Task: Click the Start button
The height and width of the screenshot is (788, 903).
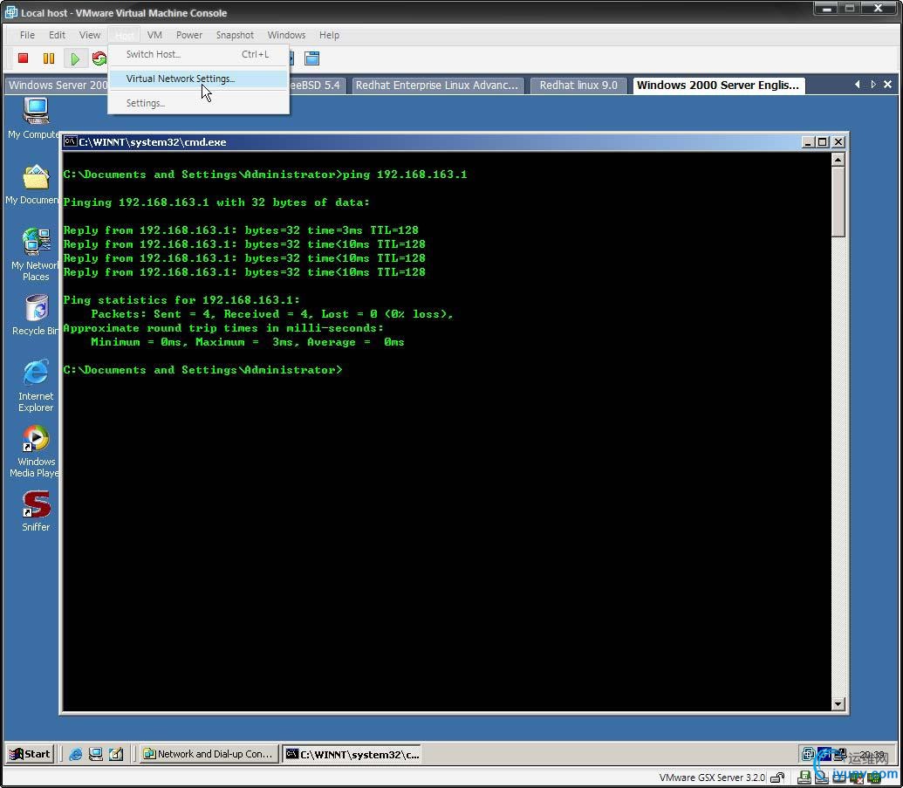Action: pyautogui.click(x=30, y=754)
